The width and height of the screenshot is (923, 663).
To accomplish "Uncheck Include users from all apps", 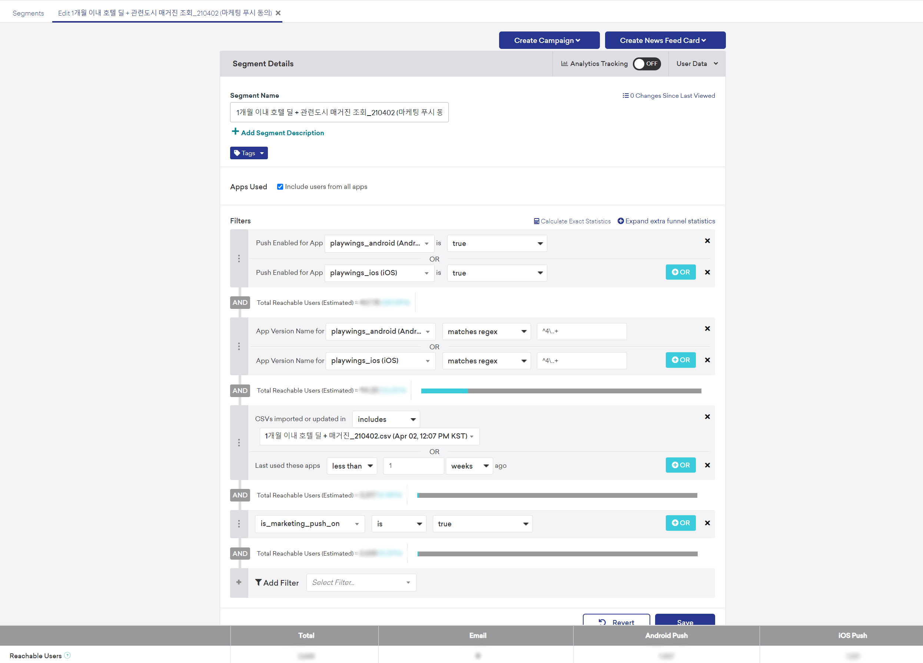I will coord(280,187).
